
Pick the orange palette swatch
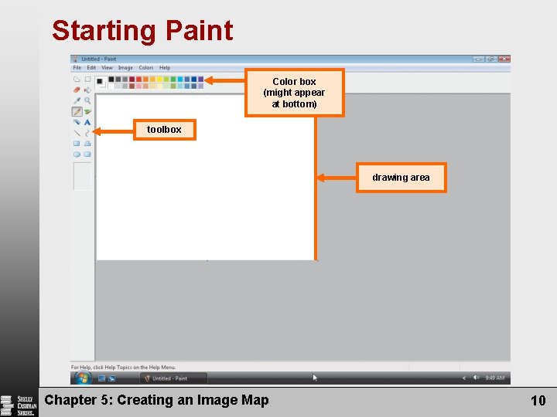coord(145,79)
